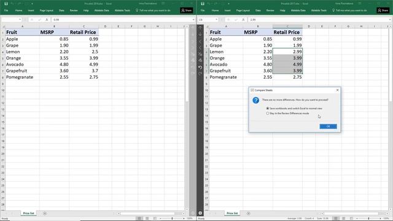Open Data tab in right window
393x221 pixels.
[x=258, y=10]
